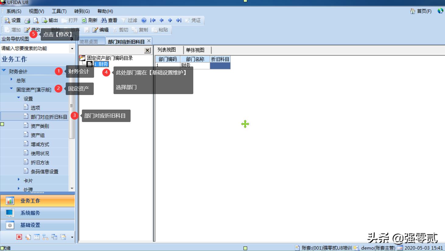Open the 帮助(H) menu
This screenshot has width=445, height=251.
105,11
